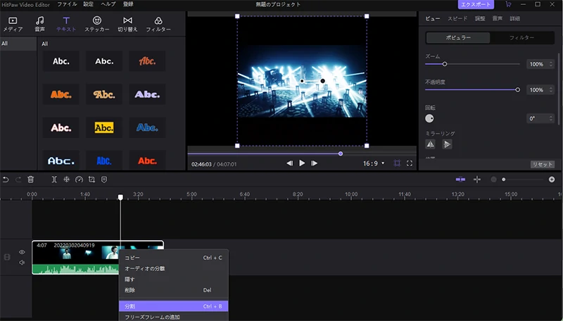Click the redo arrow in timeline toolbar
563x321 pixels.
click(x=18, y=180)
